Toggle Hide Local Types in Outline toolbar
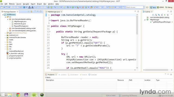Viewport: 174px width, 97px height. pyautogui.click(x=168, y=15)
